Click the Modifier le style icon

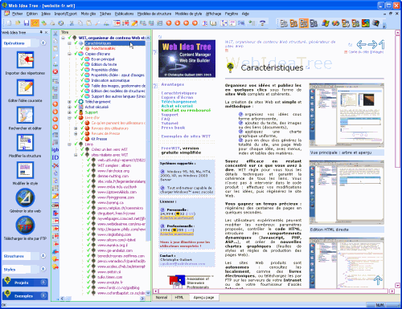25,170
